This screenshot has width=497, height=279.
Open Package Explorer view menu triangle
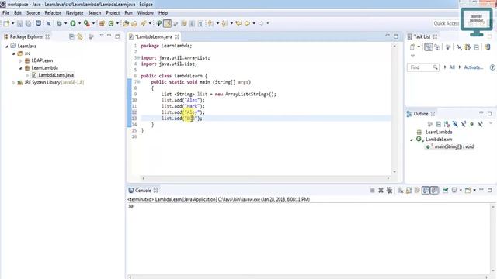tap(102, 36)
